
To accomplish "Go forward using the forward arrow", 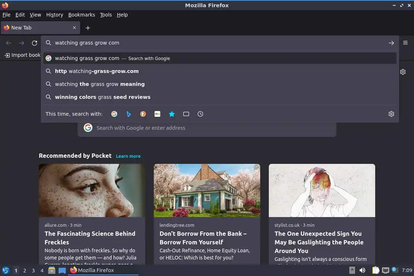I will 22,43.
